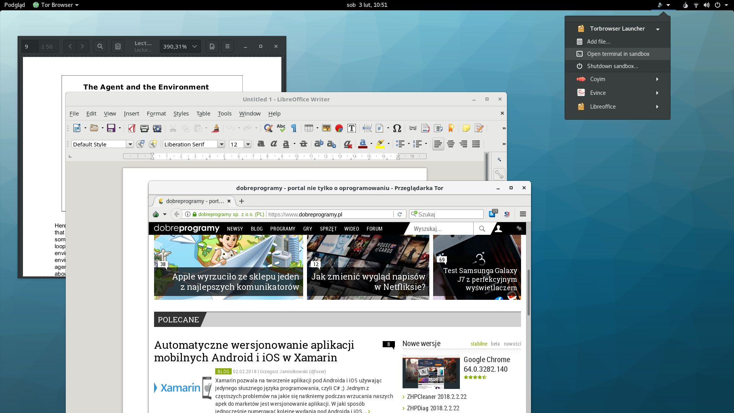Enable justified paragraph alignment

click(476, 144)
